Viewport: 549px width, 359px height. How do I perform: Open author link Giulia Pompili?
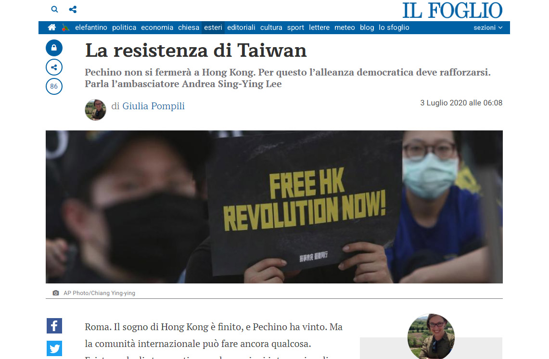click(153, 106)
